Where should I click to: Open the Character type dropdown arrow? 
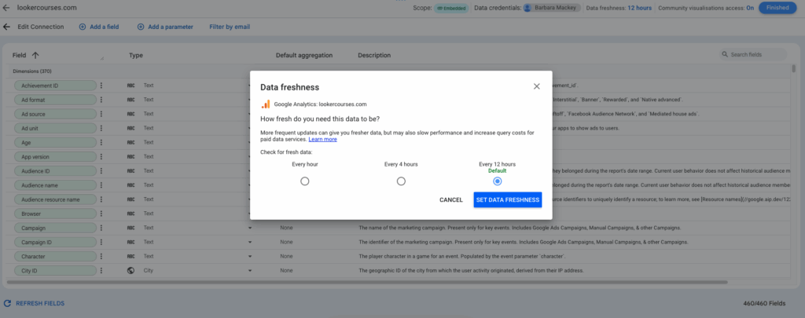pyautogui.click(x=250, y=257)
